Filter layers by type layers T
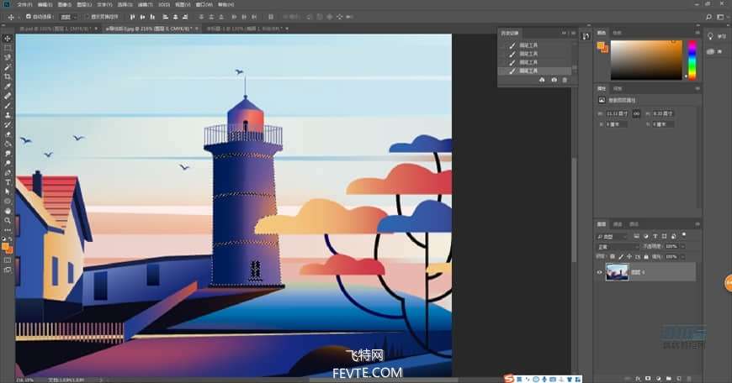This screenshot has width=732, height=383. (x=655, y=236)
